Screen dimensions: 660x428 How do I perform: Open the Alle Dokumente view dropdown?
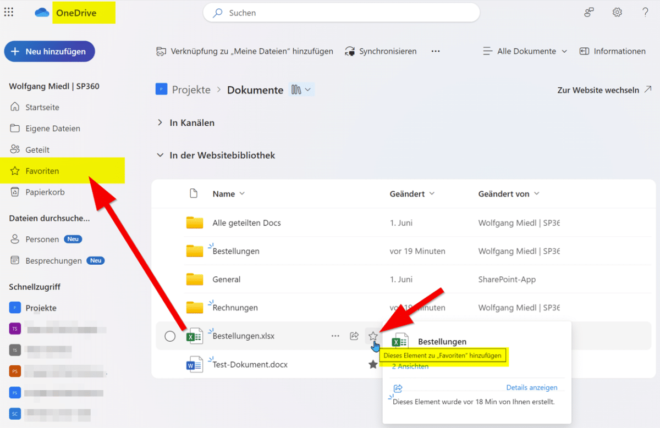tap(525, 51)
